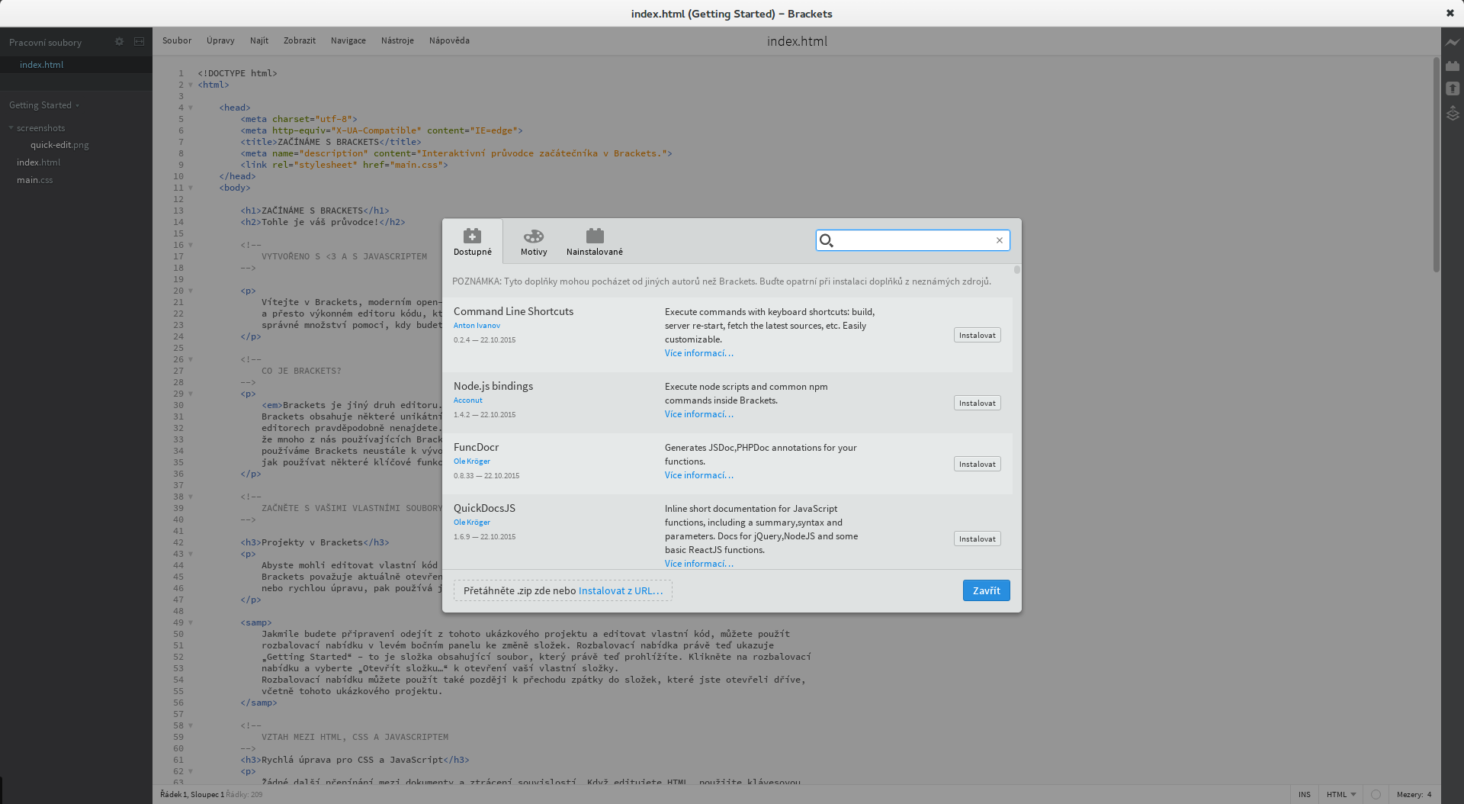Screen dimensions: 1464x804
Task: Click the Řádek 1, Sloupec 1 cursor position
Action: pyautogui.click(x=192, y=795)
